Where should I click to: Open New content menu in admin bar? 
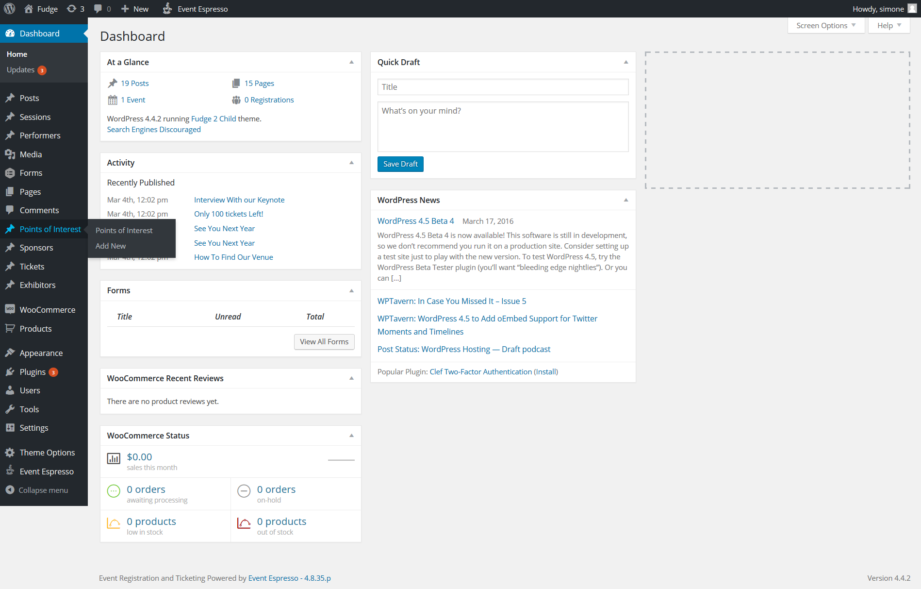pos(135,9)
